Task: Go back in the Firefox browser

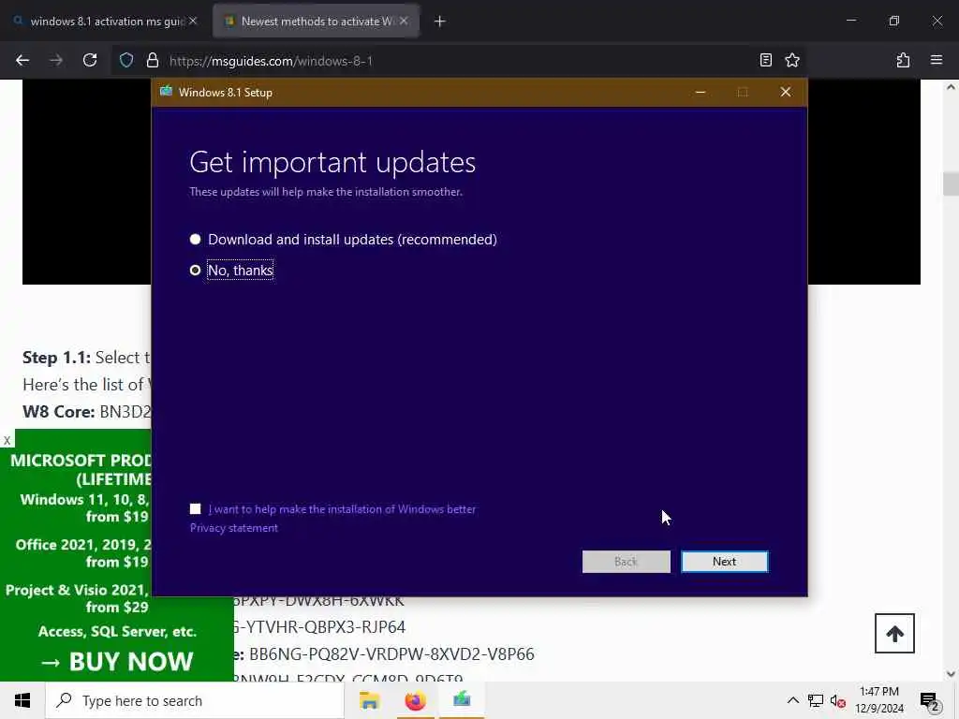Action: [22, 60]
